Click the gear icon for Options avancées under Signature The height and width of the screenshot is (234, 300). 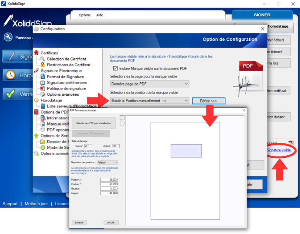[43, 94]
